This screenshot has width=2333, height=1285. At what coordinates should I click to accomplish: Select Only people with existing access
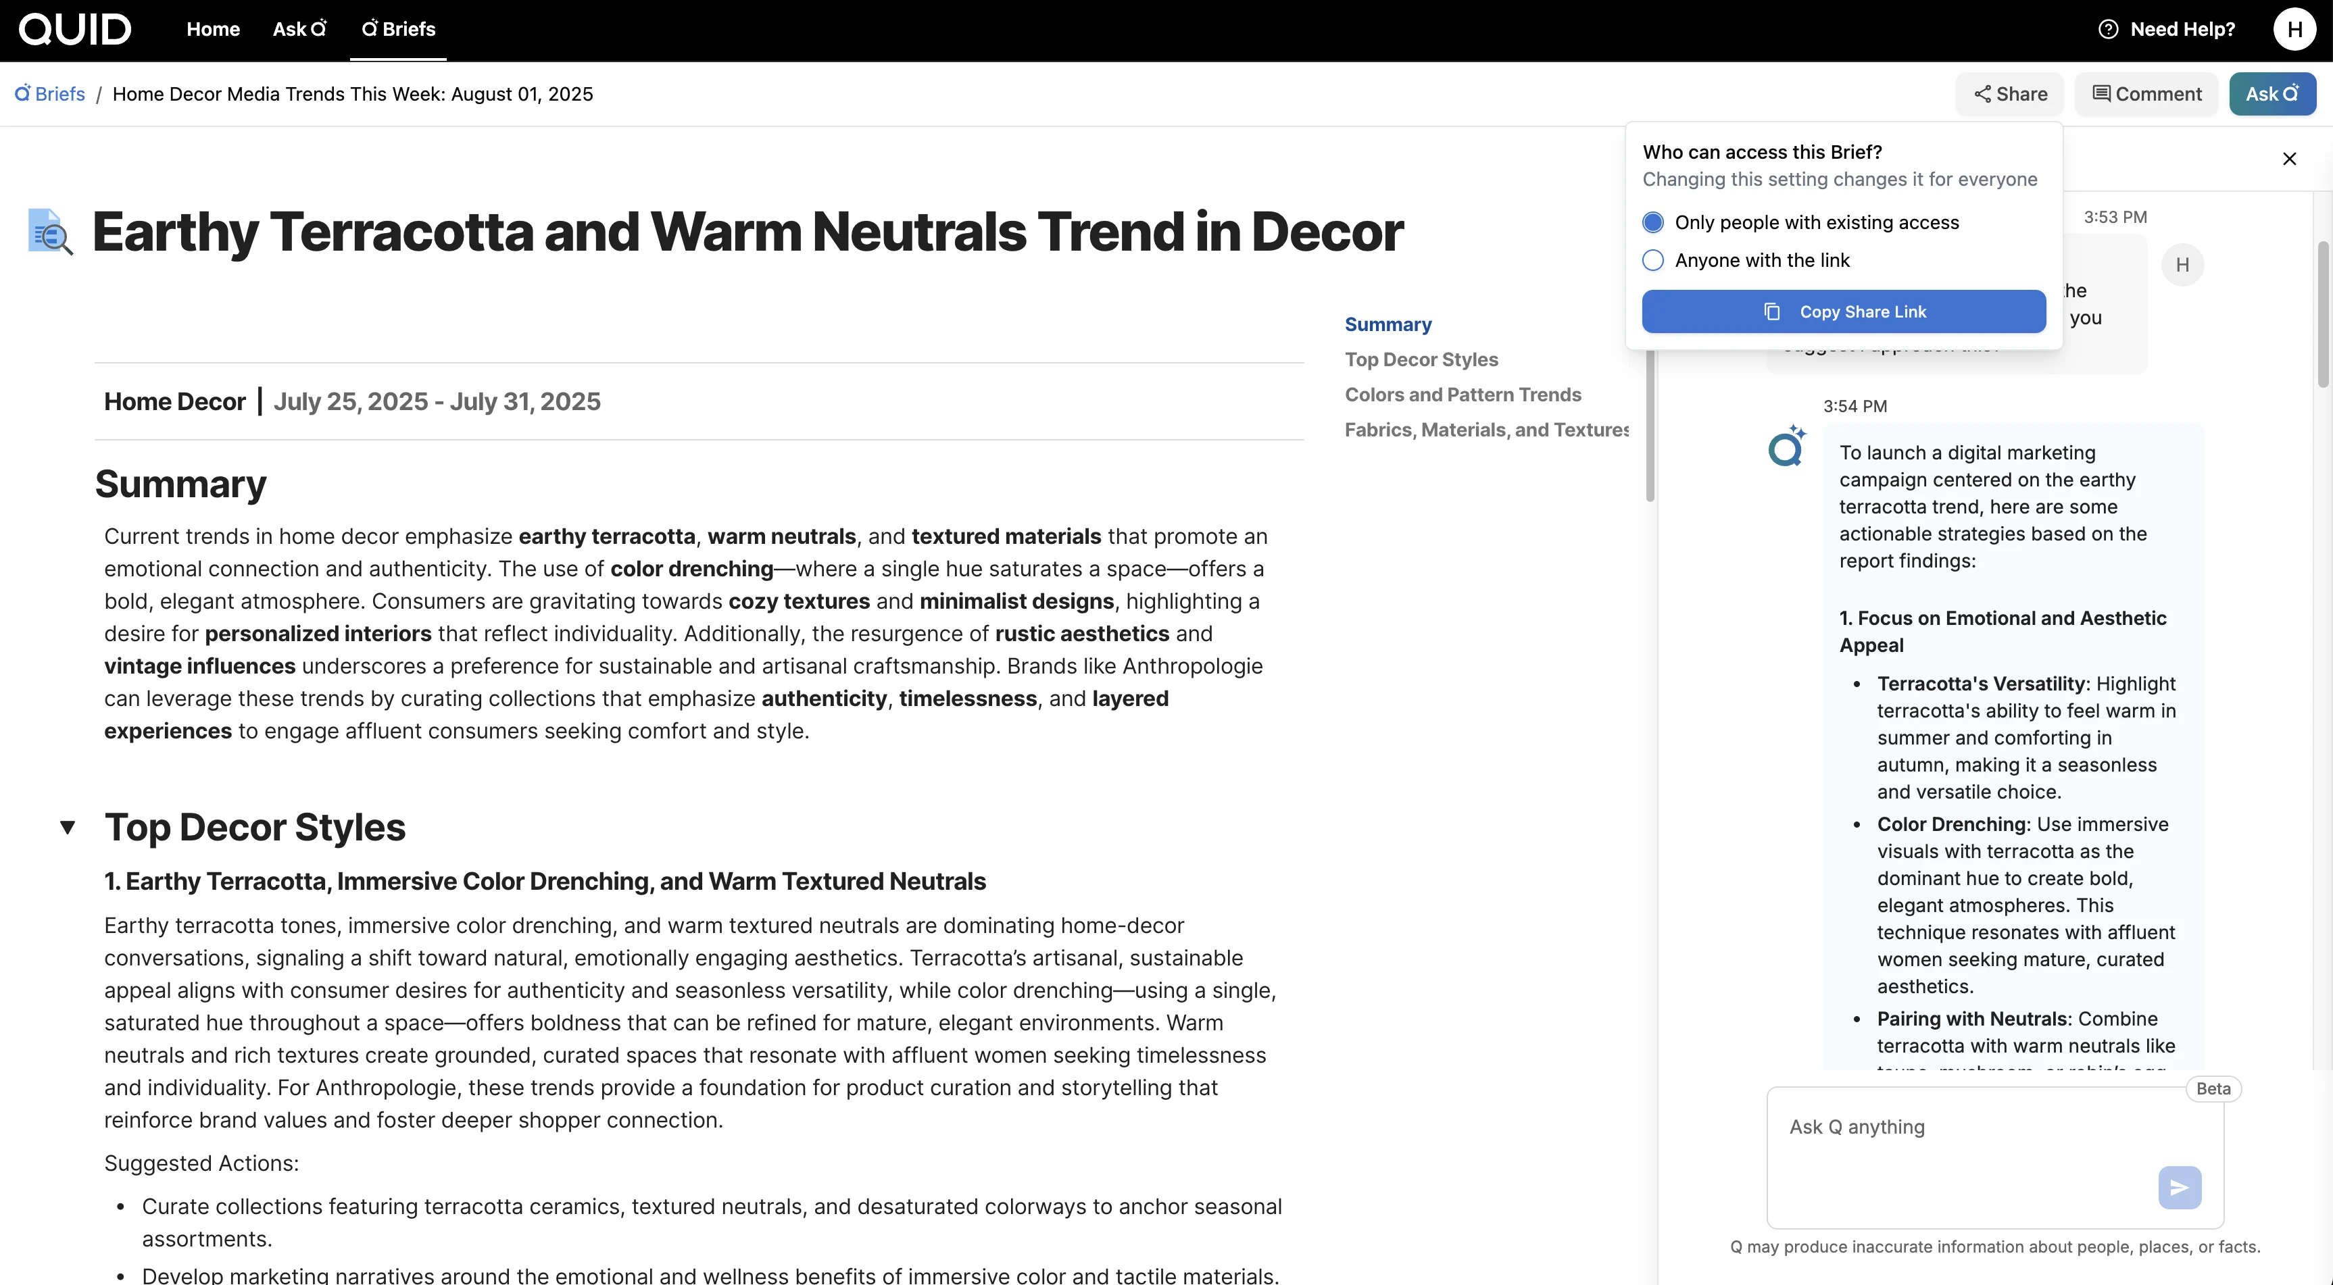pyautogui.click(x=1653, y=223)
